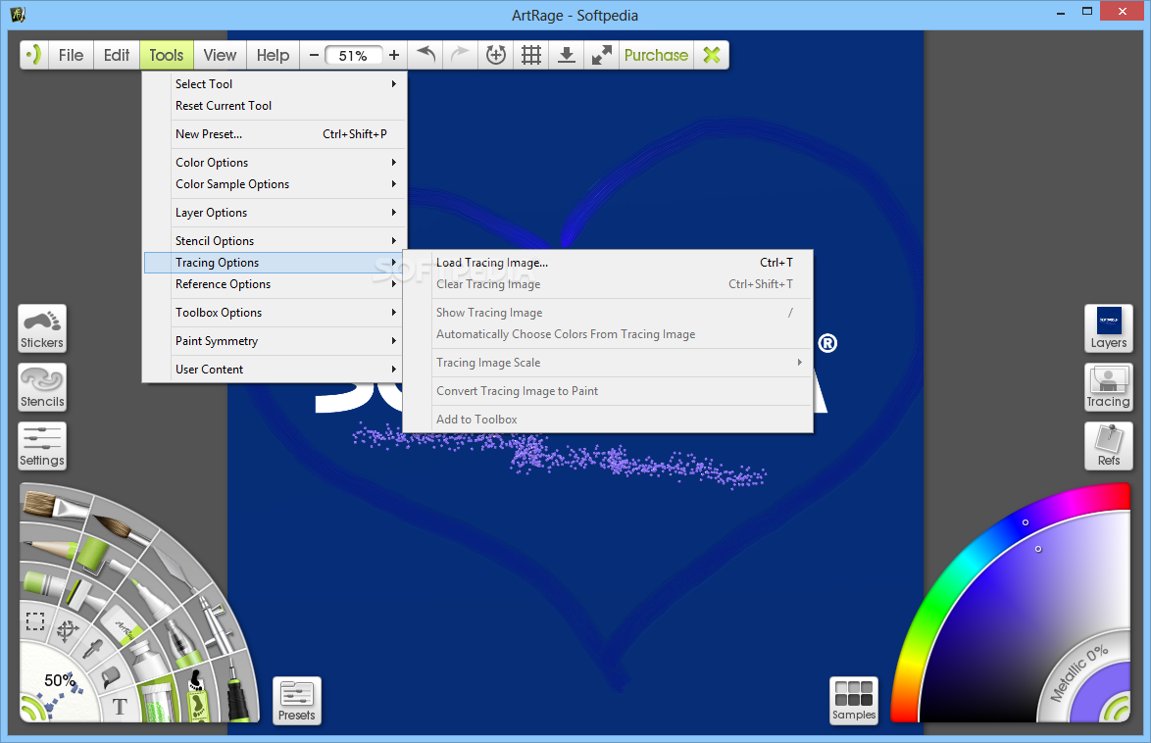Expand the Reference Options submenu
This screenshot has width=1151, height=743.
pos(275,284)
